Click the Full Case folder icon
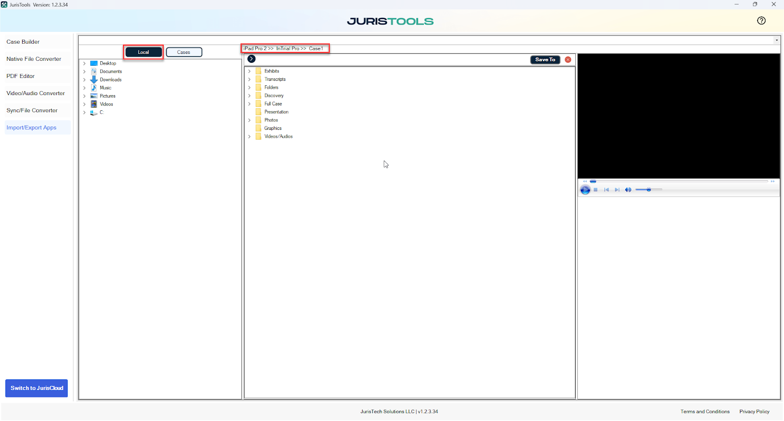Viewport: 784px width, 421px height. [x=258, y=104]
